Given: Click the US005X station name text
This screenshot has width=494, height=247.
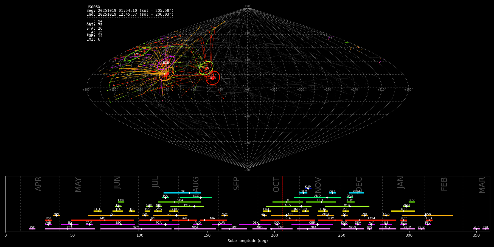Looking at the screenshot, I should pos(93,7).
